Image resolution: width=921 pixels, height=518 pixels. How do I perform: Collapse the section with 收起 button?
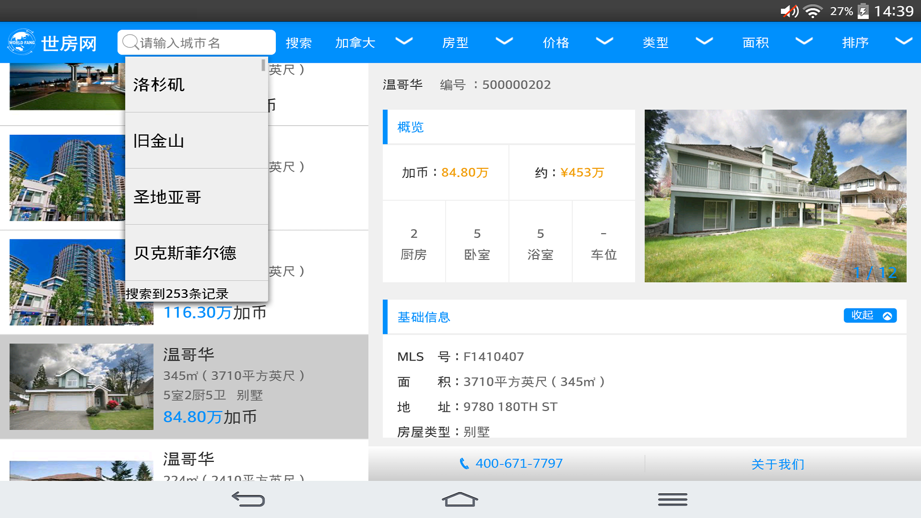[x=870, y=315]
